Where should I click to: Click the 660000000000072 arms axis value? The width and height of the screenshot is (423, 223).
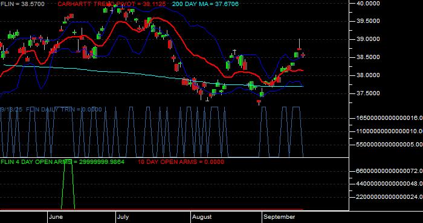pos(389,171)
